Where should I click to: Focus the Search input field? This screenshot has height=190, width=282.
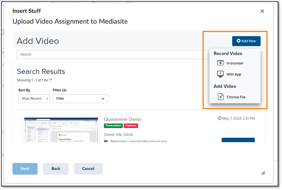(113, 55)
